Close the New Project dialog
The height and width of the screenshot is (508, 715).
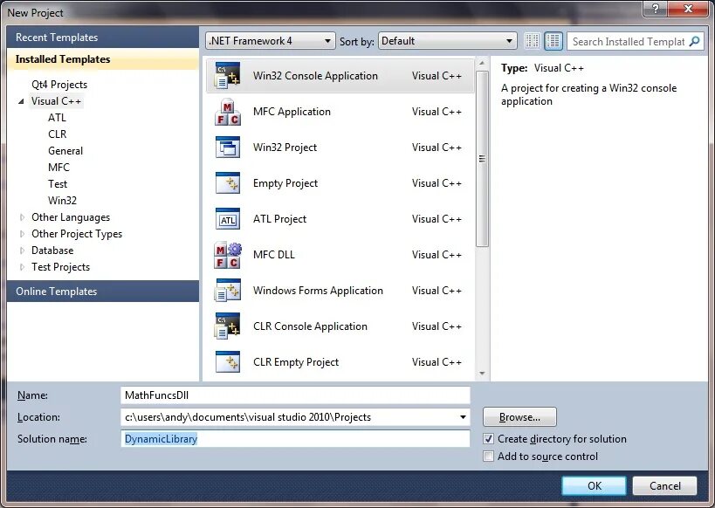(x=689, y=8)
